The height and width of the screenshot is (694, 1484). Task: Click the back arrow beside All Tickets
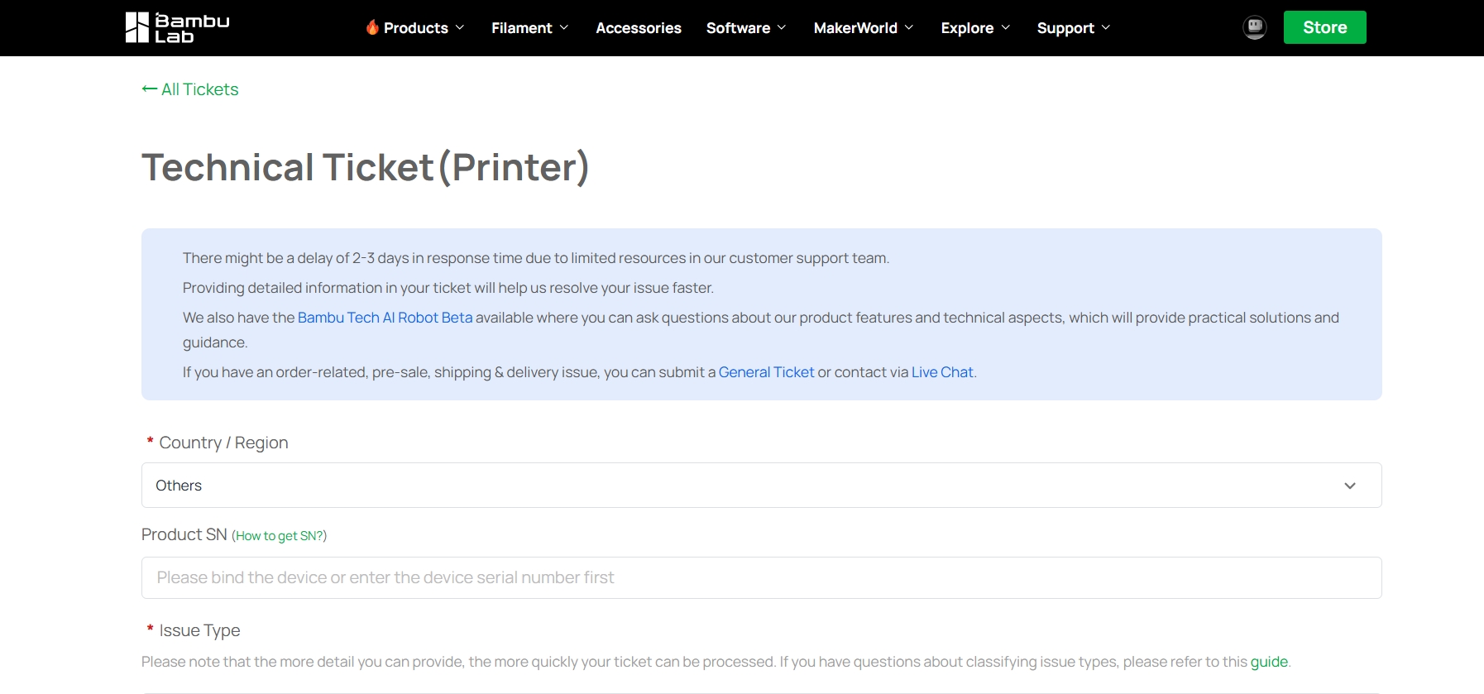(150, 89)
